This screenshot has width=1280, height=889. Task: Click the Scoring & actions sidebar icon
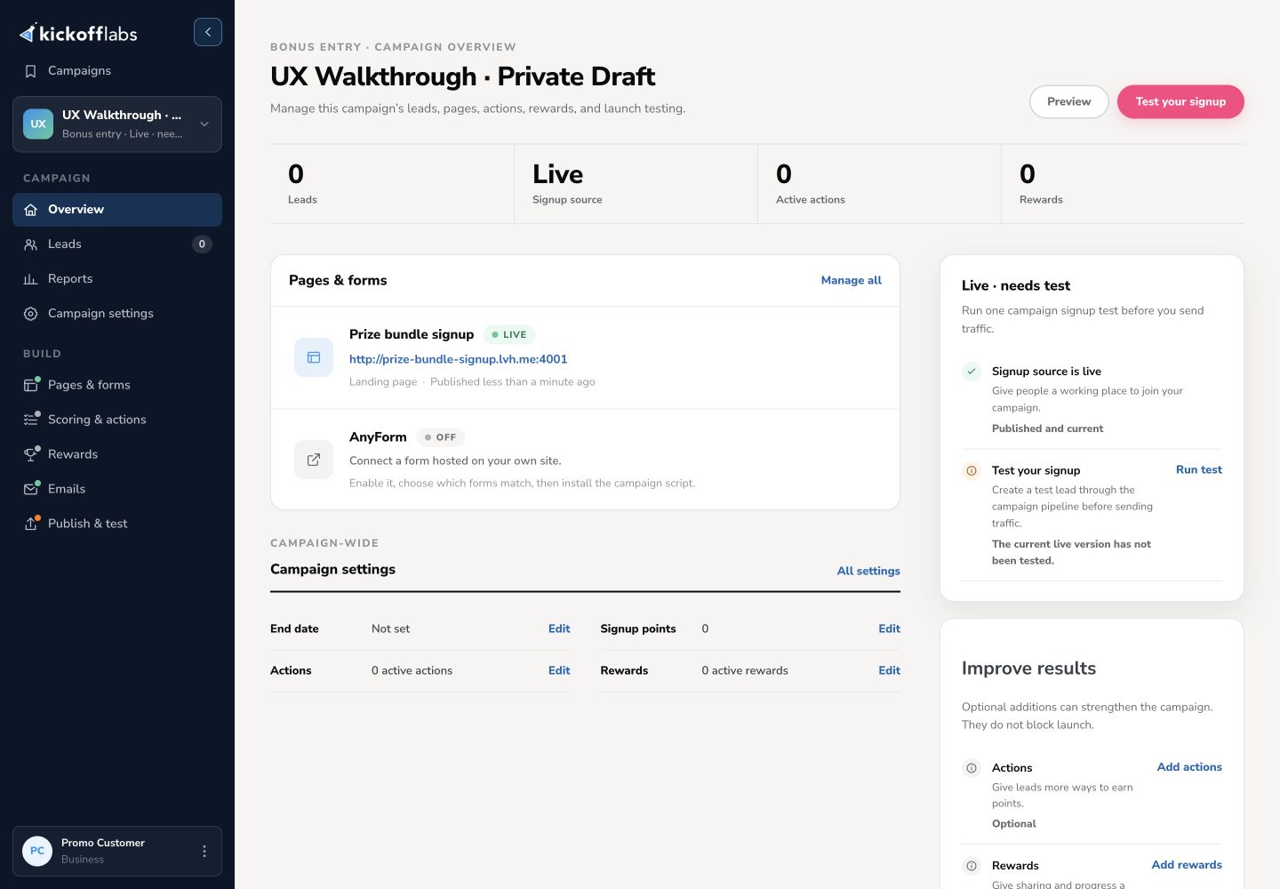(x=31, y=420)
